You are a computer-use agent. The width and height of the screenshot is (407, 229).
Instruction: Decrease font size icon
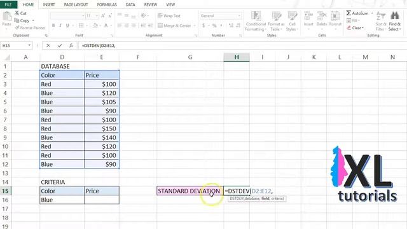[110, 16]
